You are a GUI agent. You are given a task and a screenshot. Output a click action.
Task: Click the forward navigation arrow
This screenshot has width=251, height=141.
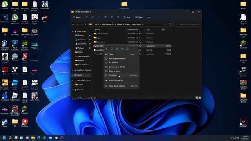tap(78, 24)
